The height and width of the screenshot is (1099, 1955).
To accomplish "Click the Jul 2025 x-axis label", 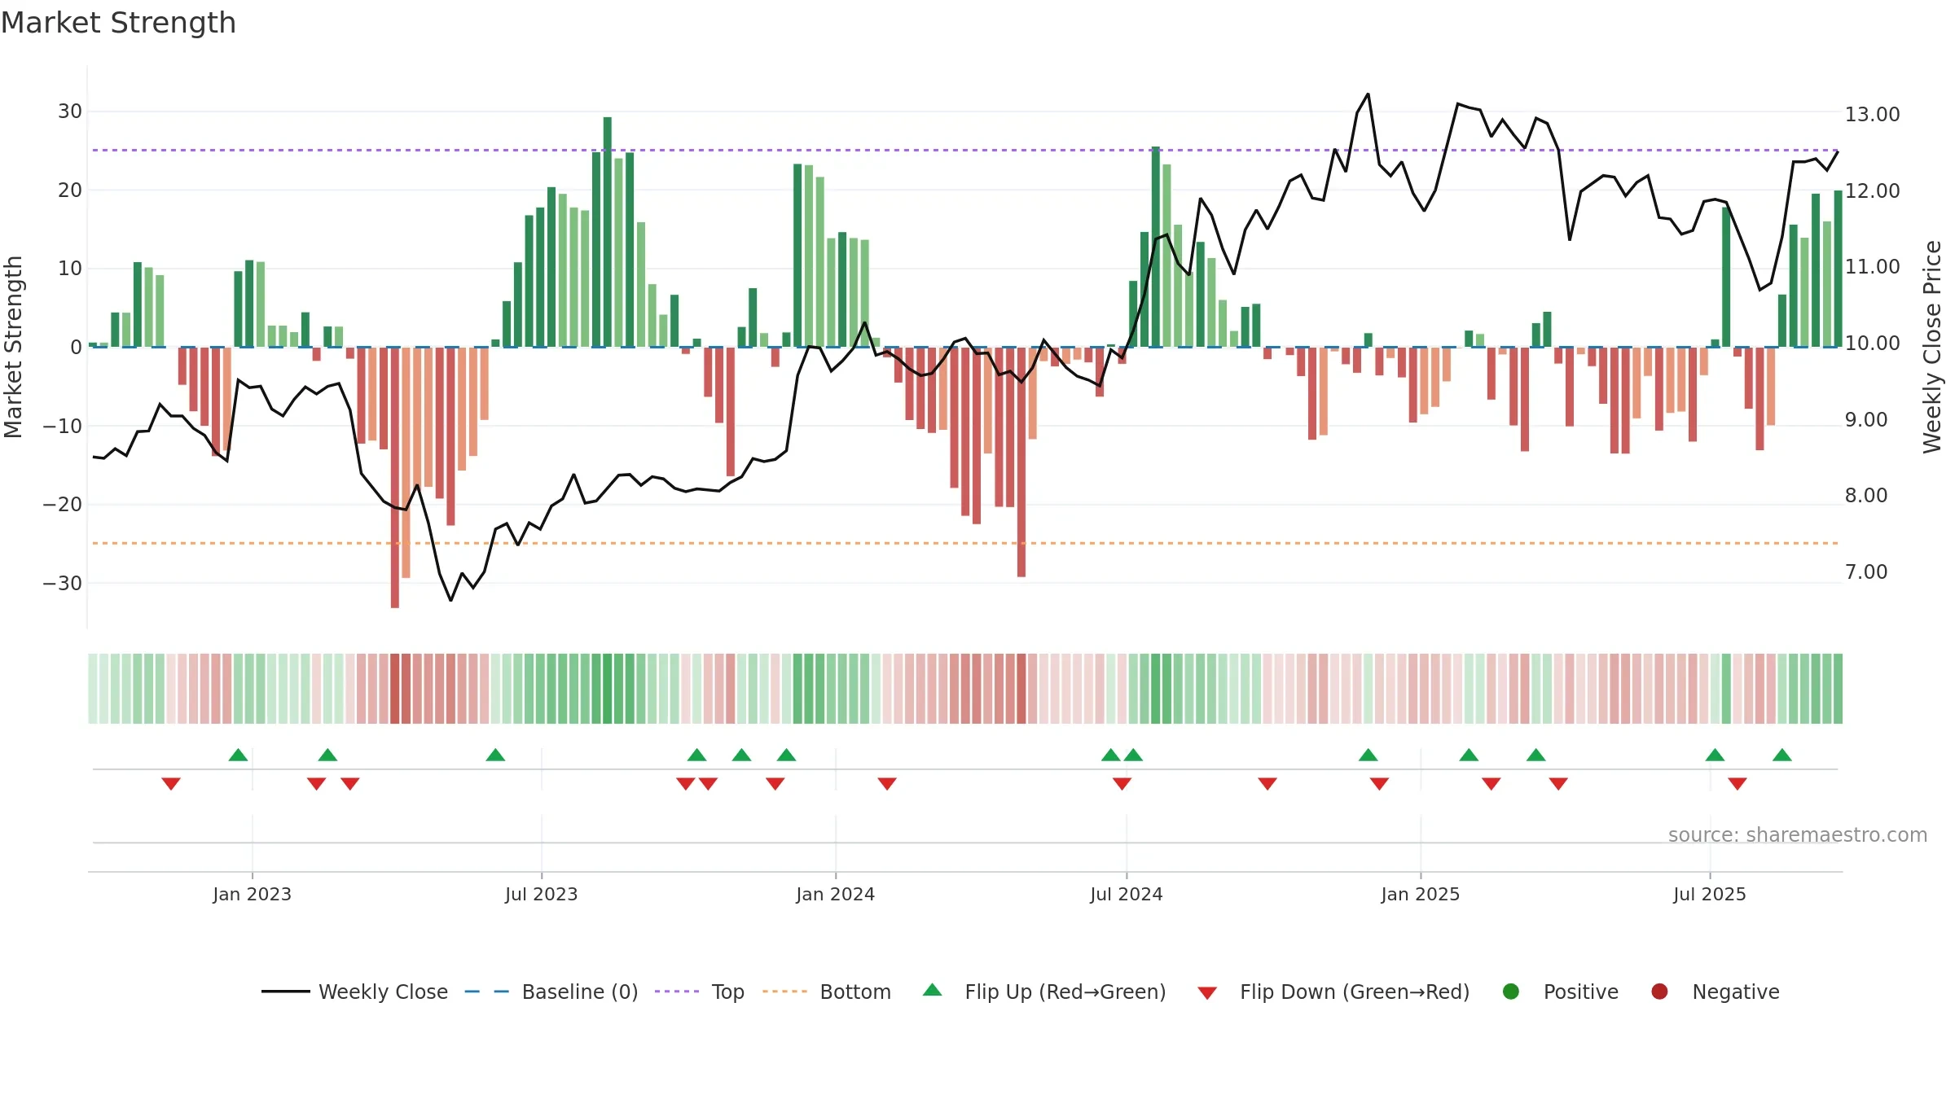I will point(1710,895).
